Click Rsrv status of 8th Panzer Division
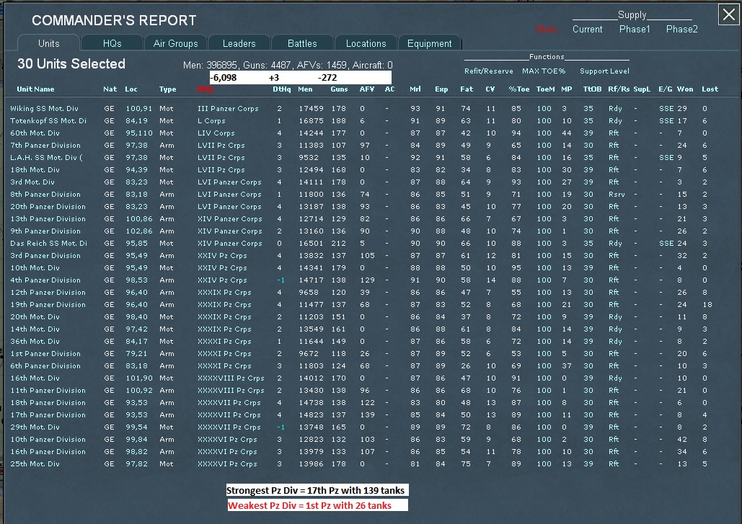The width and height of the screenshot is (742, 524). coord(617,194)
